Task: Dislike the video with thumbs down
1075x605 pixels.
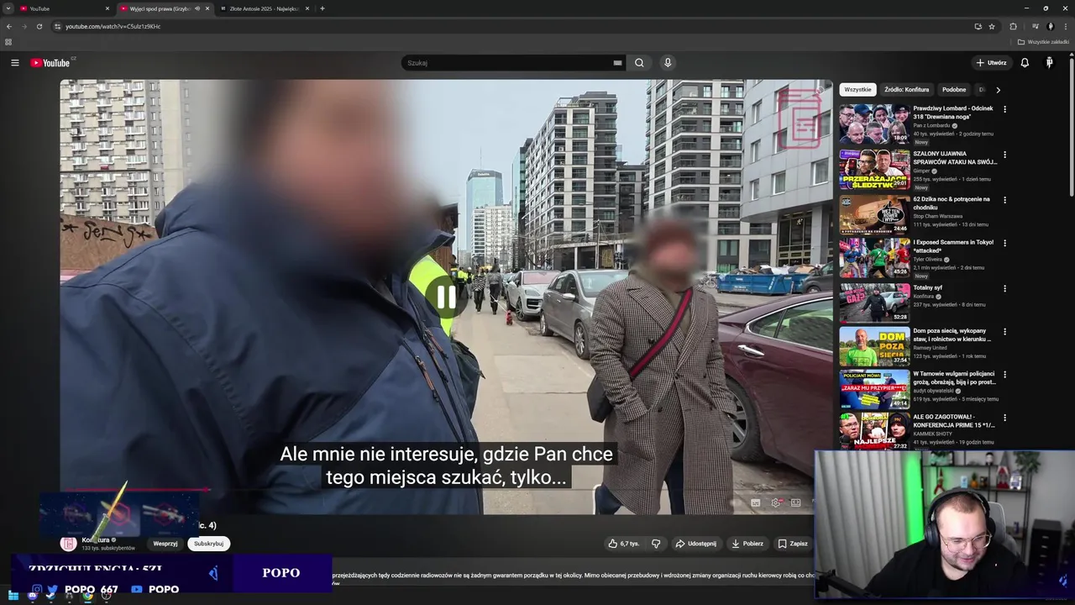Action: point(656,544)
